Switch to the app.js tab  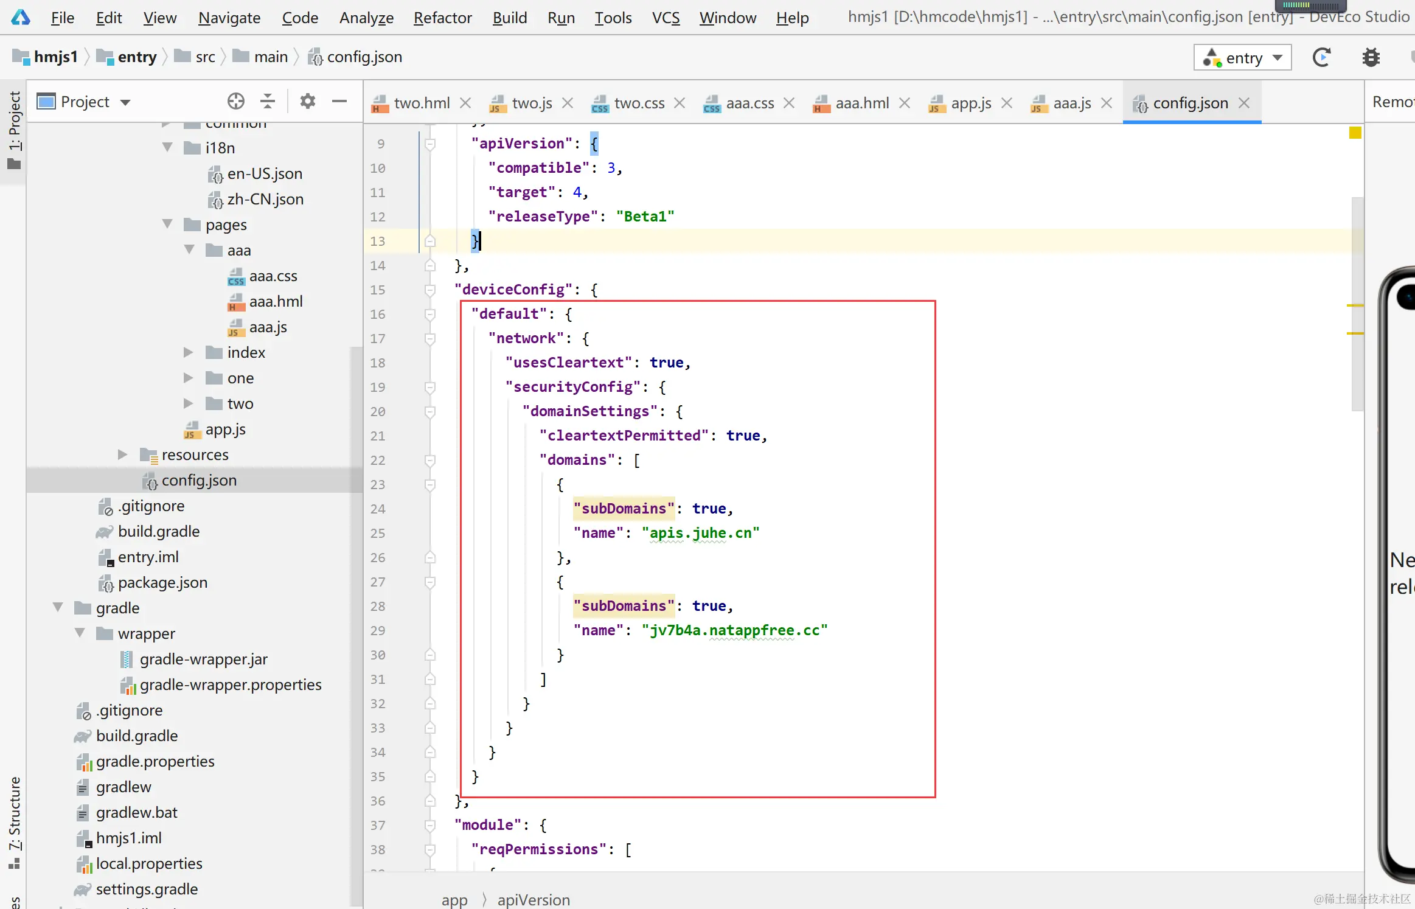(970, 103)
